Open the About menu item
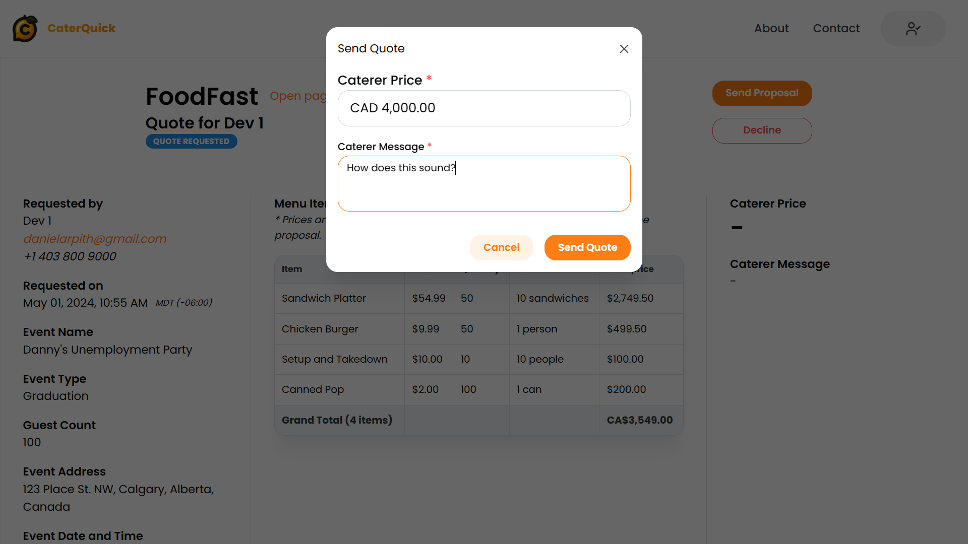Image resolution: width=968 pixels, height=544 pixels. 771,29
